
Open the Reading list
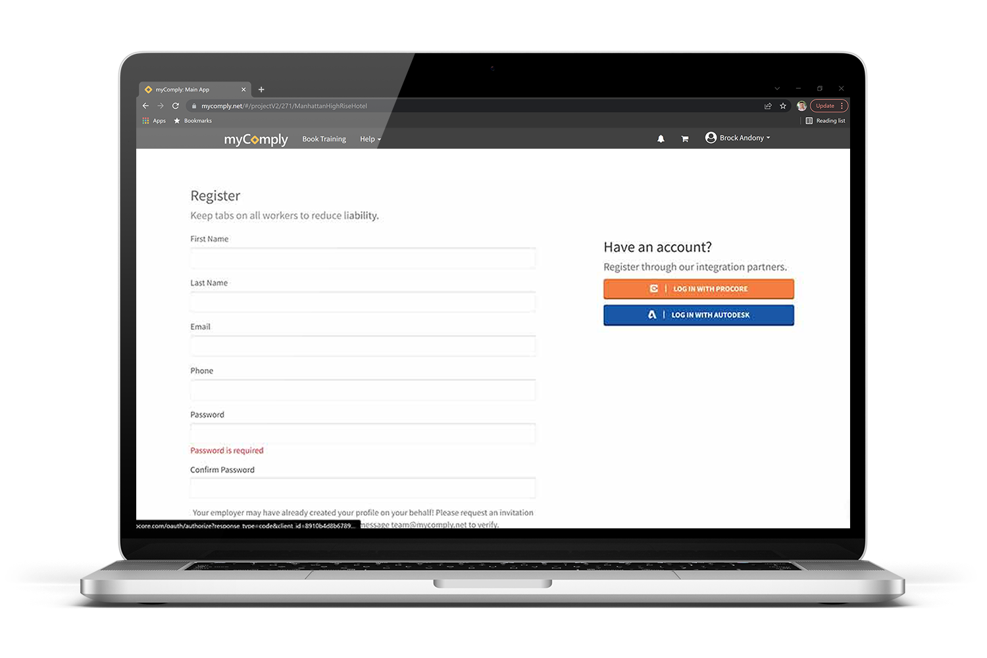pyautogui.click(x=826, y=121)
